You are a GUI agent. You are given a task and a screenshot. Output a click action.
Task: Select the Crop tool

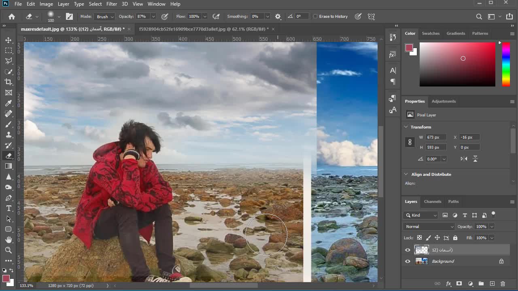[8, 82]
